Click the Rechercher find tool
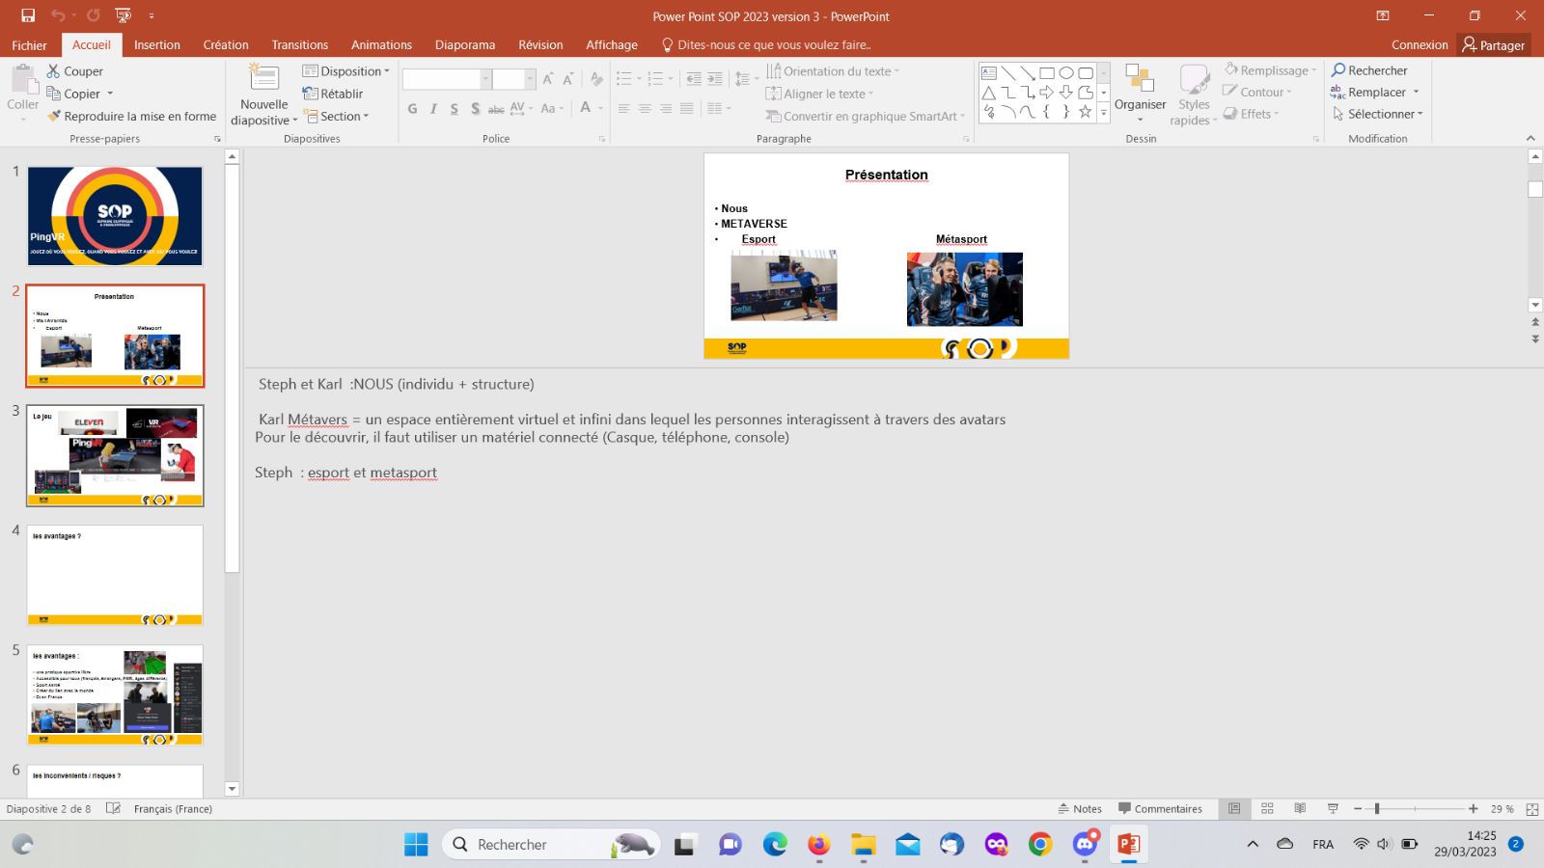 tap(1369, 70)
